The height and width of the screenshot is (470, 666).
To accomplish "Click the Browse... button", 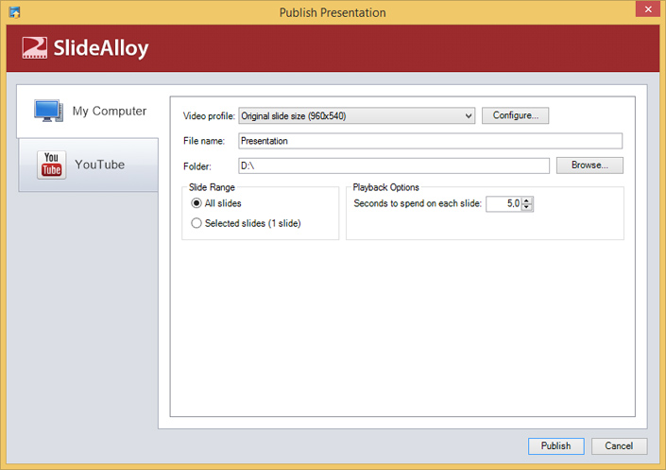I will (x=589, y=165).
